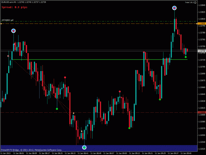Image resolution: width=206 pixels, height=155 pixels.
Task: Click the 1.32765 price axis label
Action: 202,40
